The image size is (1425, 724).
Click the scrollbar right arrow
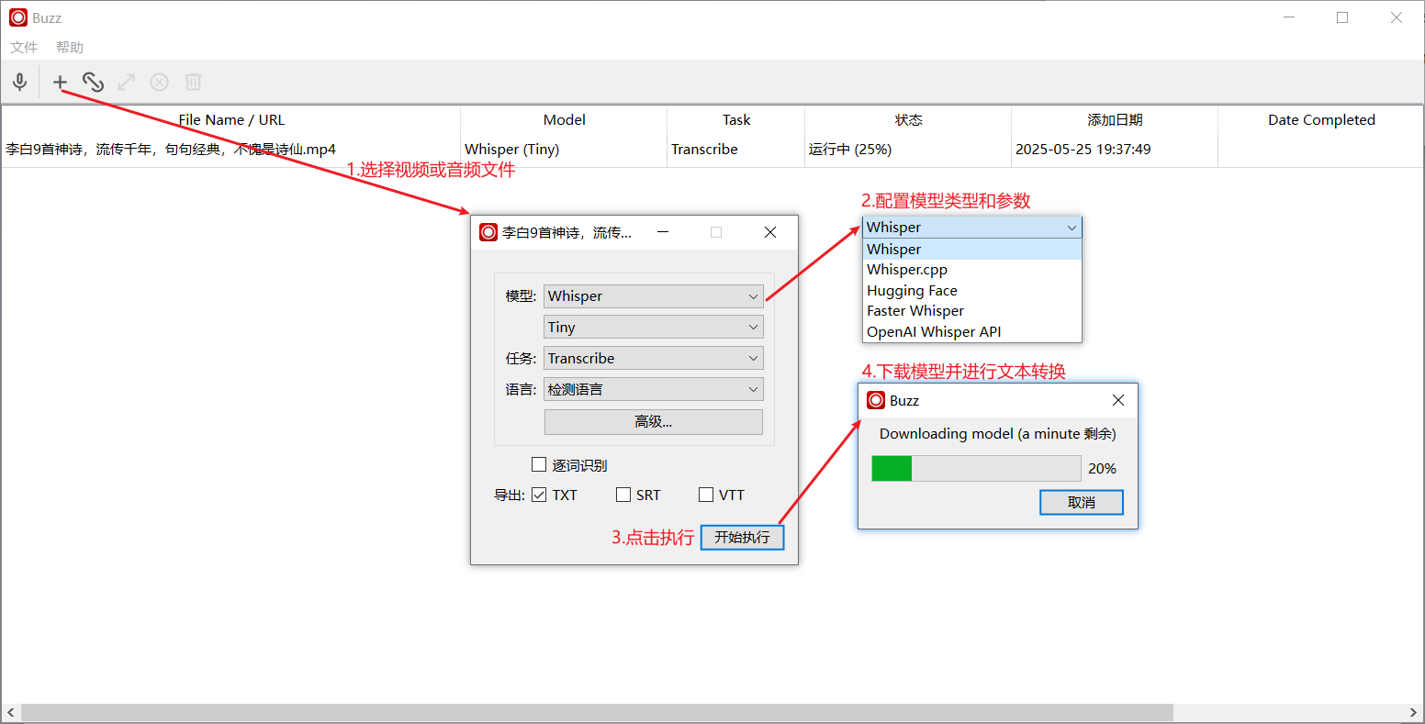pos(1414,713)
